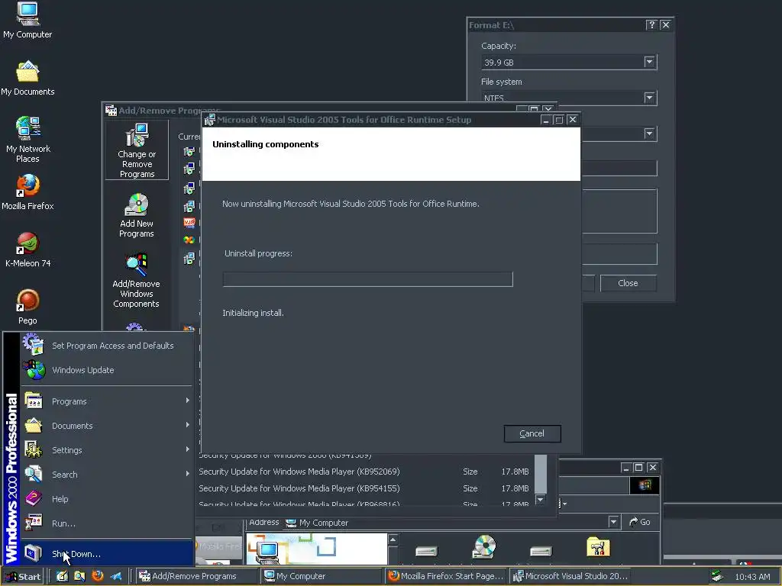
Task: Select the colorful butterfly program icon in list
Action: pos(189,240)
